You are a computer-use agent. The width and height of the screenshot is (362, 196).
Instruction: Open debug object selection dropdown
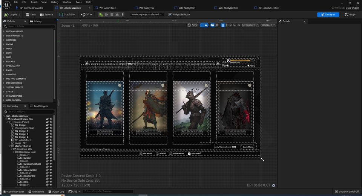click(146, 15)
